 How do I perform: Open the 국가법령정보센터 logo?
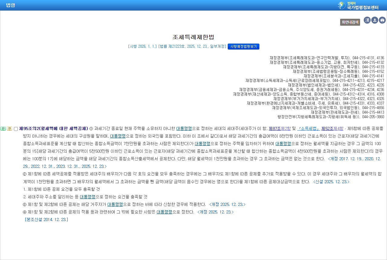coord(358,5)
